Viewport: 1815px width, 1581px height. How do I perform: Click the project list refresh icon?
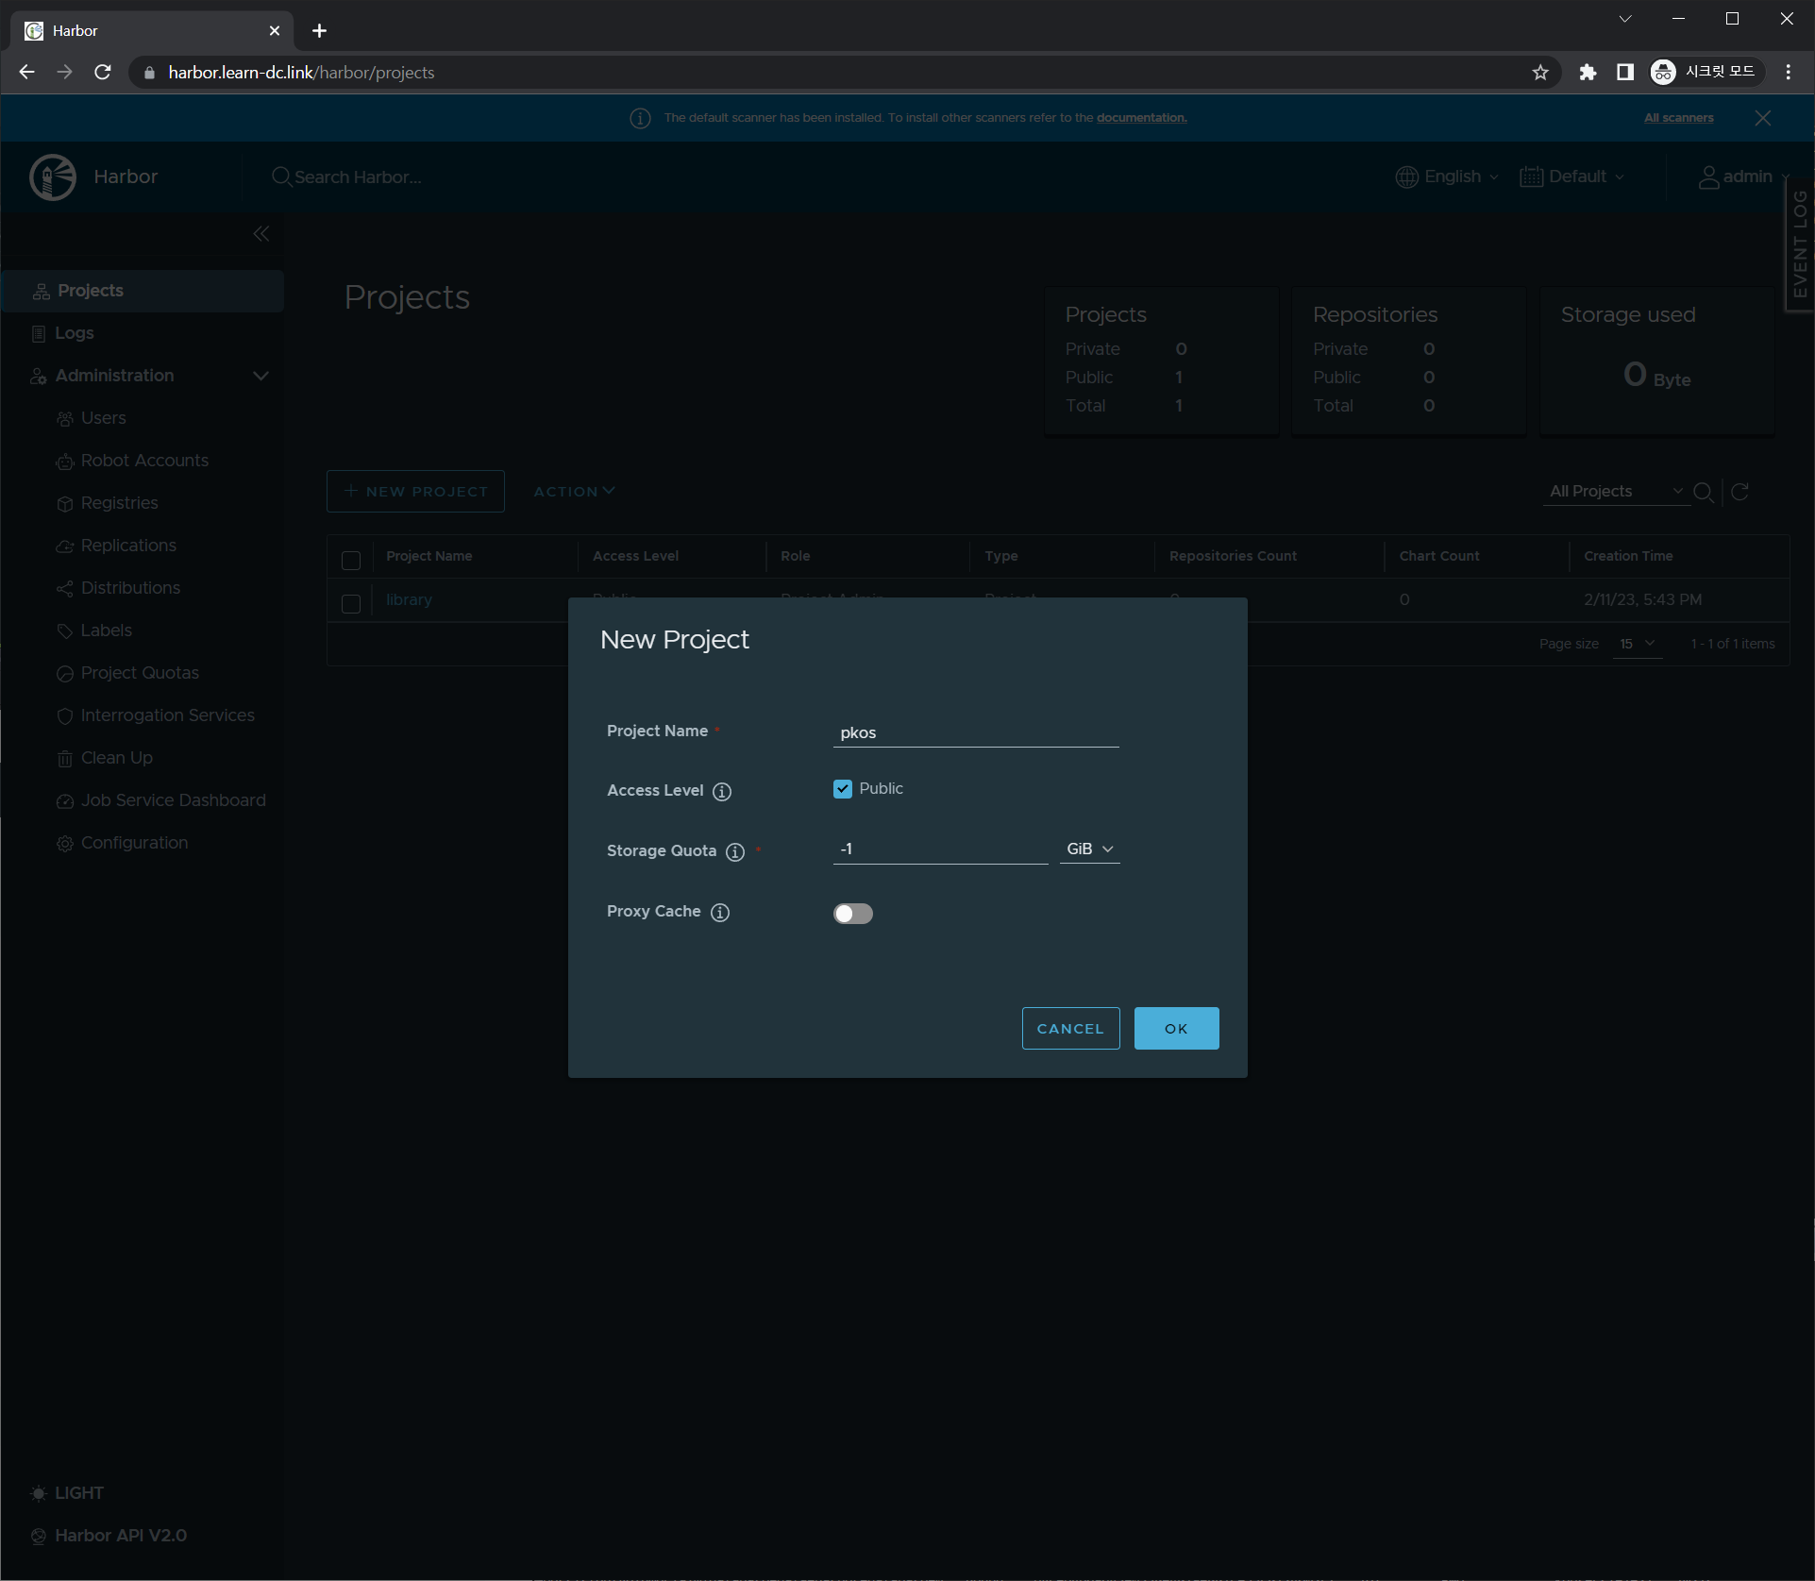[x=1740, y=492]
